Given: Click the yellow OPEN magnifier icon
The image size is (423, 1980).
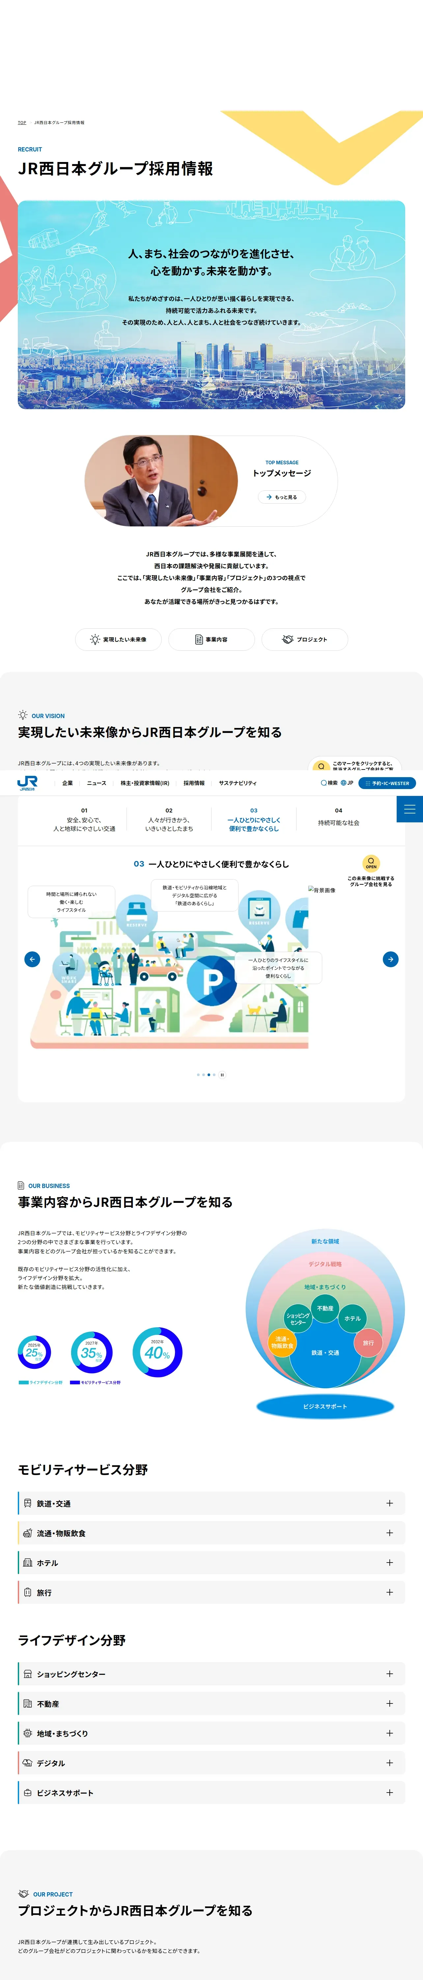Looking at the screenshot, I should tap(371, 862).
